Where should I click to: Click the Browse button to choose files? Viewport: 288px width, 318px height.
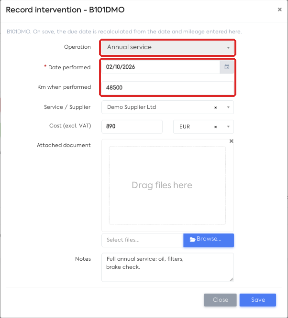coord(209,240)
